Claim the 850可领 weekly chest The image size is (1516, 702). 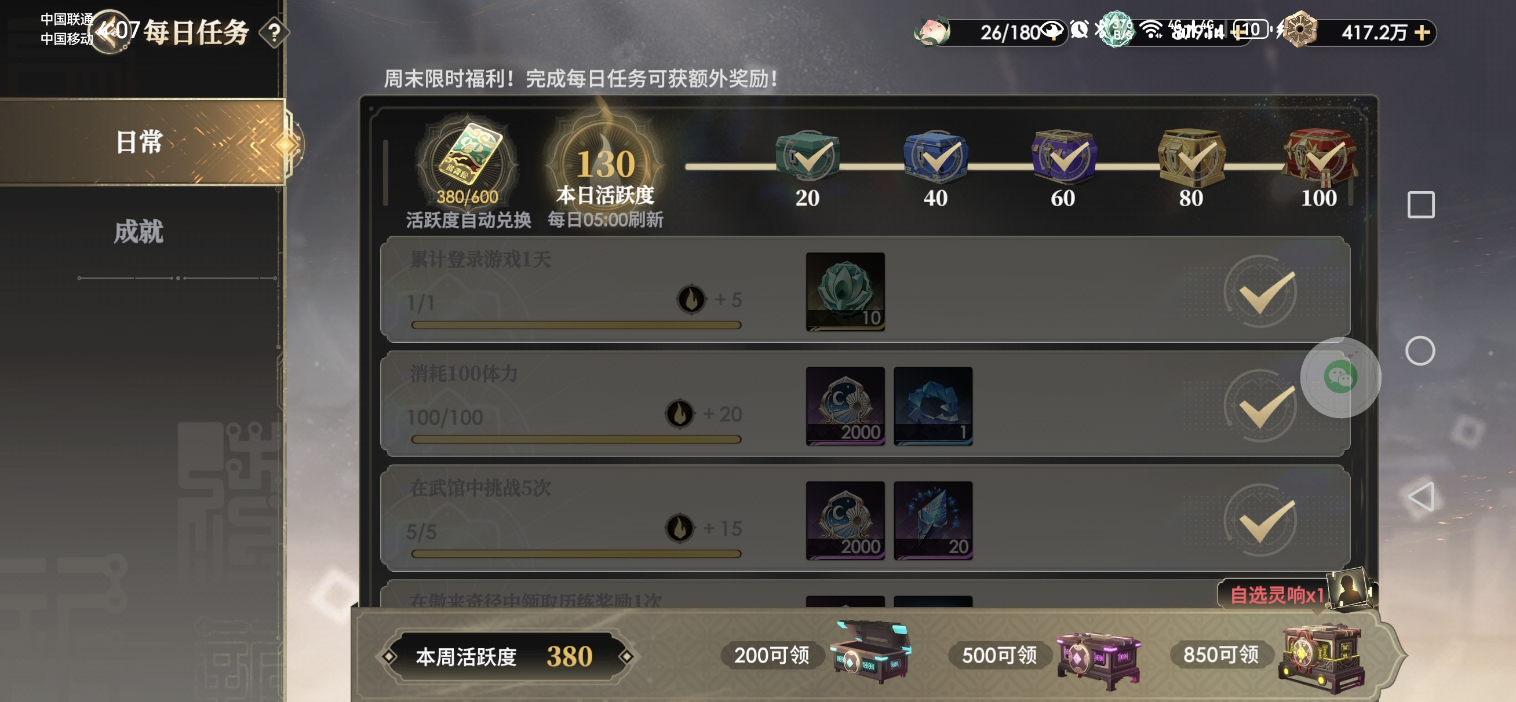point(1322,657)
